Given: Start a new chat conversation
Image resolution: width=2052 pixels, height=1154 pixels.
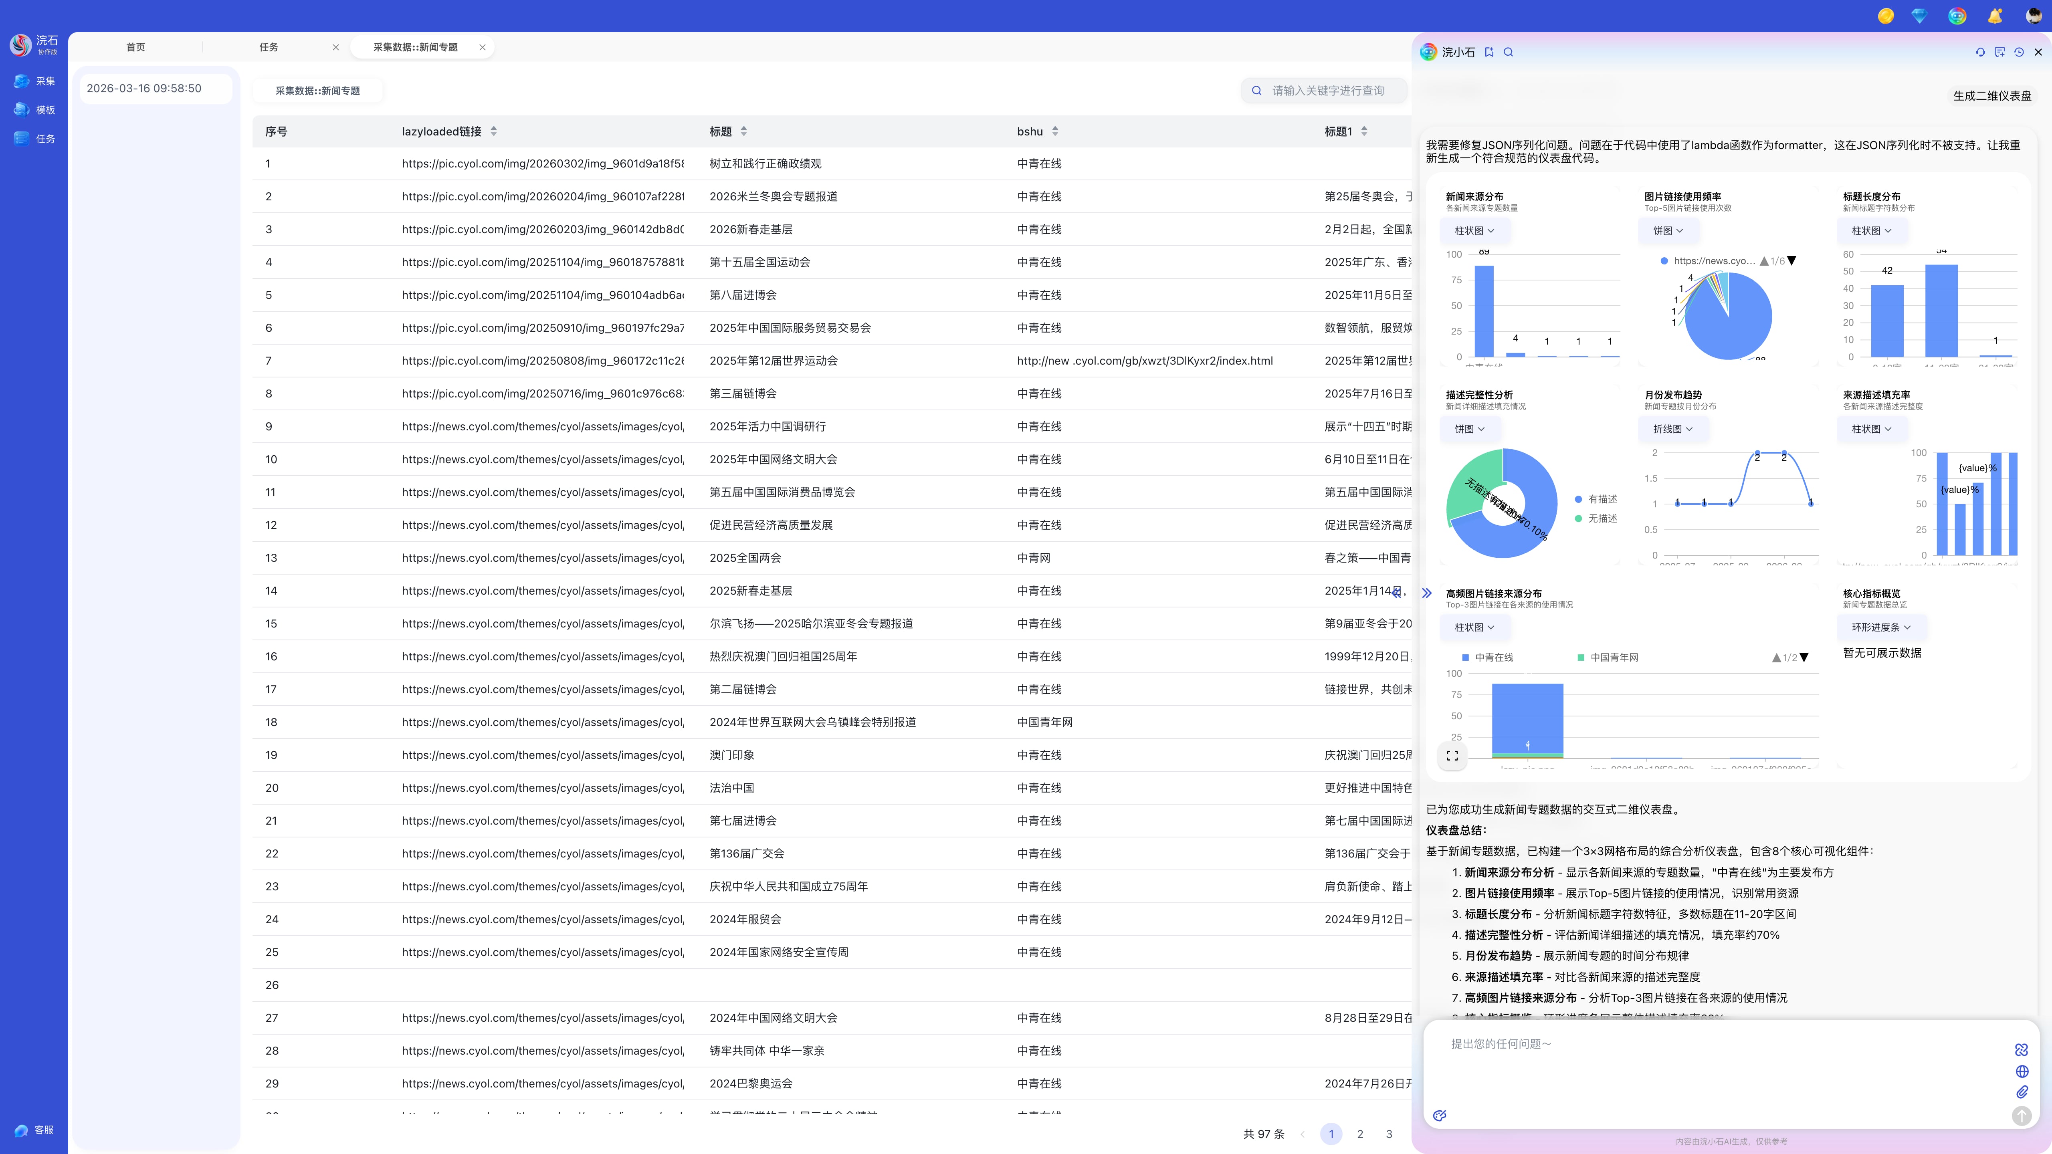Looking at the screenshot, I should click(1999, 52).
